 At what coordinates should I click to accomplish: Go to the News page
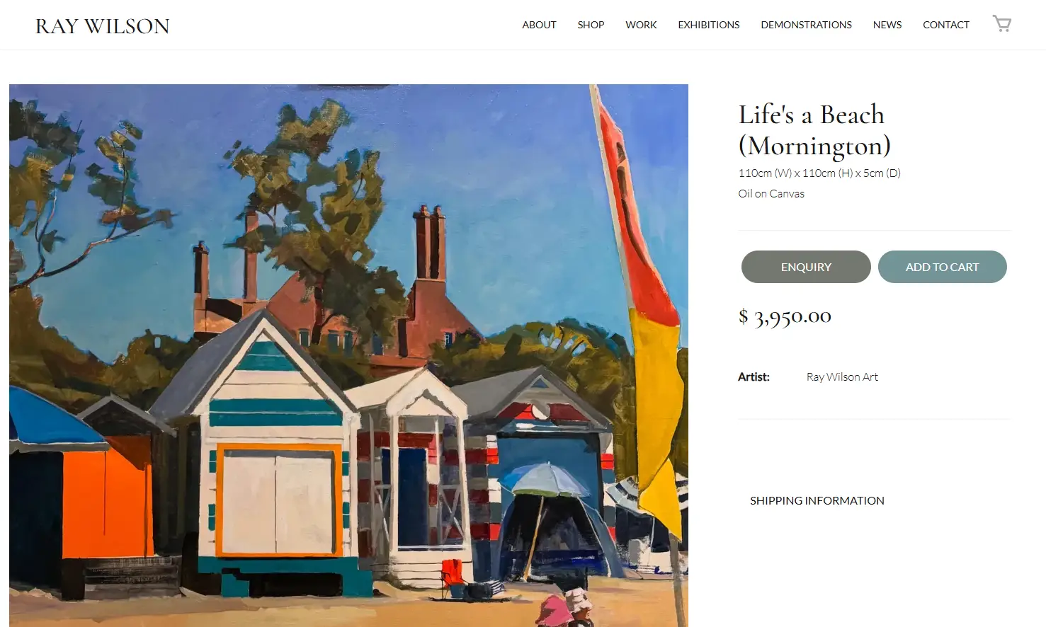[x=887, y=25]
